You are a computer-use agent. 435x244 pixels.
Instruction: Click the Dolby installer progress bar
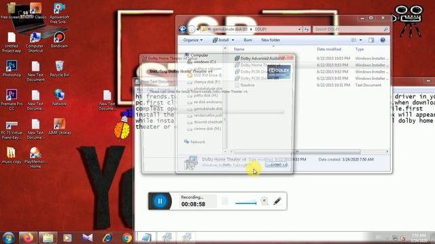(217, 111)
